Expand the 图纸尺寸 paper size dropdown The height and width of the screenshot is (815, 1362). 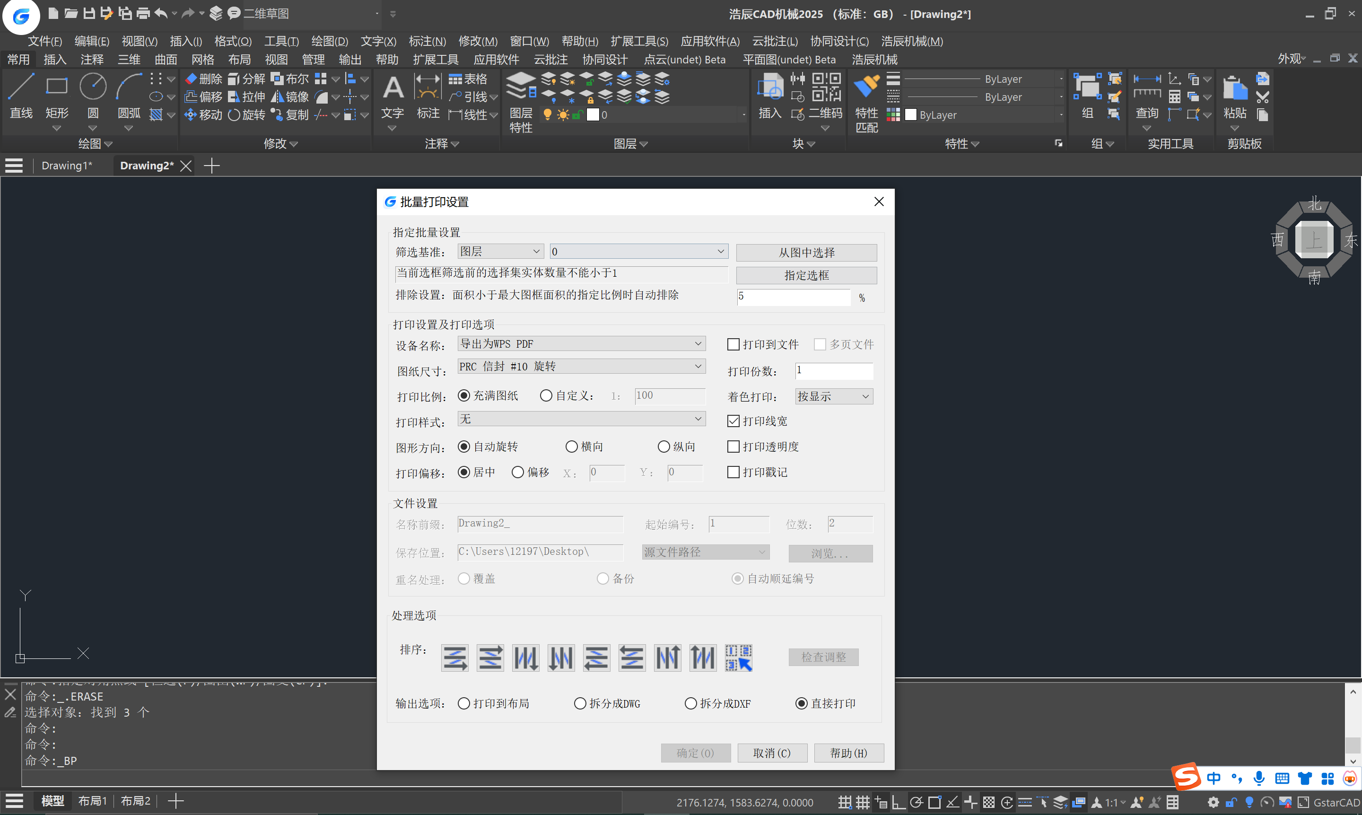(698, 366)
